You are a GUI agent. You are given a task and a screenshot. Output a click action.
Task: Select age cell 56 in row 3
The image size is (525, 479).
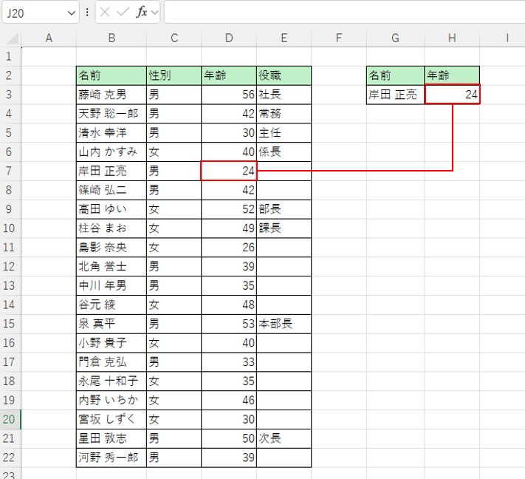point(229,95)
